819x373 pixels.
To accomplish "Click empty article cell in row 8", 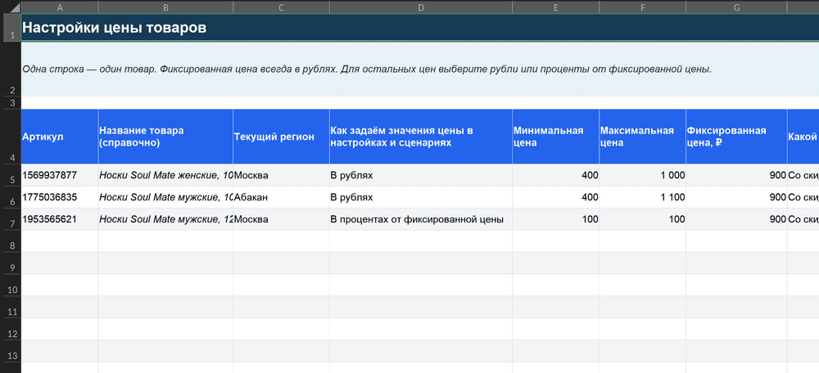I will pyautogui.click(x=60, y=241).
